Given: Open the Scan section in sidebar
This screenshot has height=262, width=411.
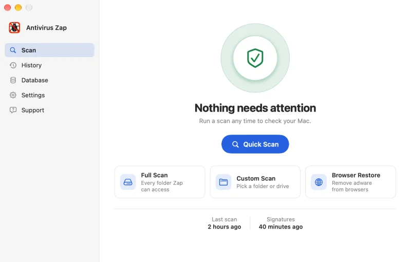Looking at the screenshot, I should point(49,50).
